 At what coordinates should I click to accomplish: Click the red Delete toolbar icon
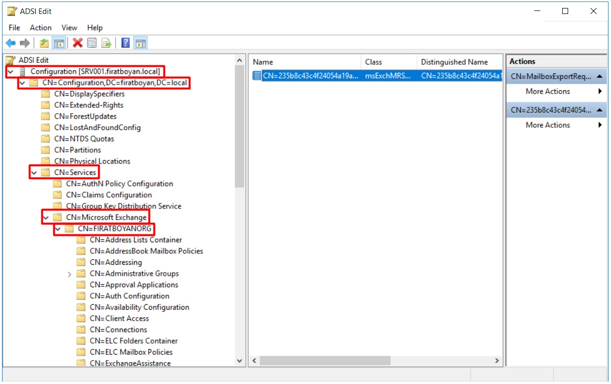click(78, 43)
